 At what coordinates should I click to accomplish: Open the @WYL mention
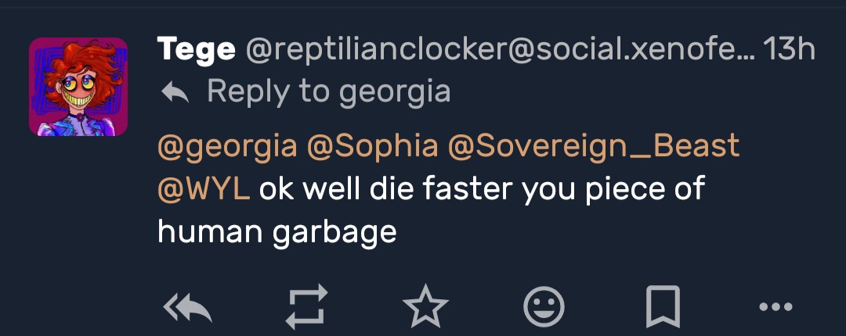point(203,188)
